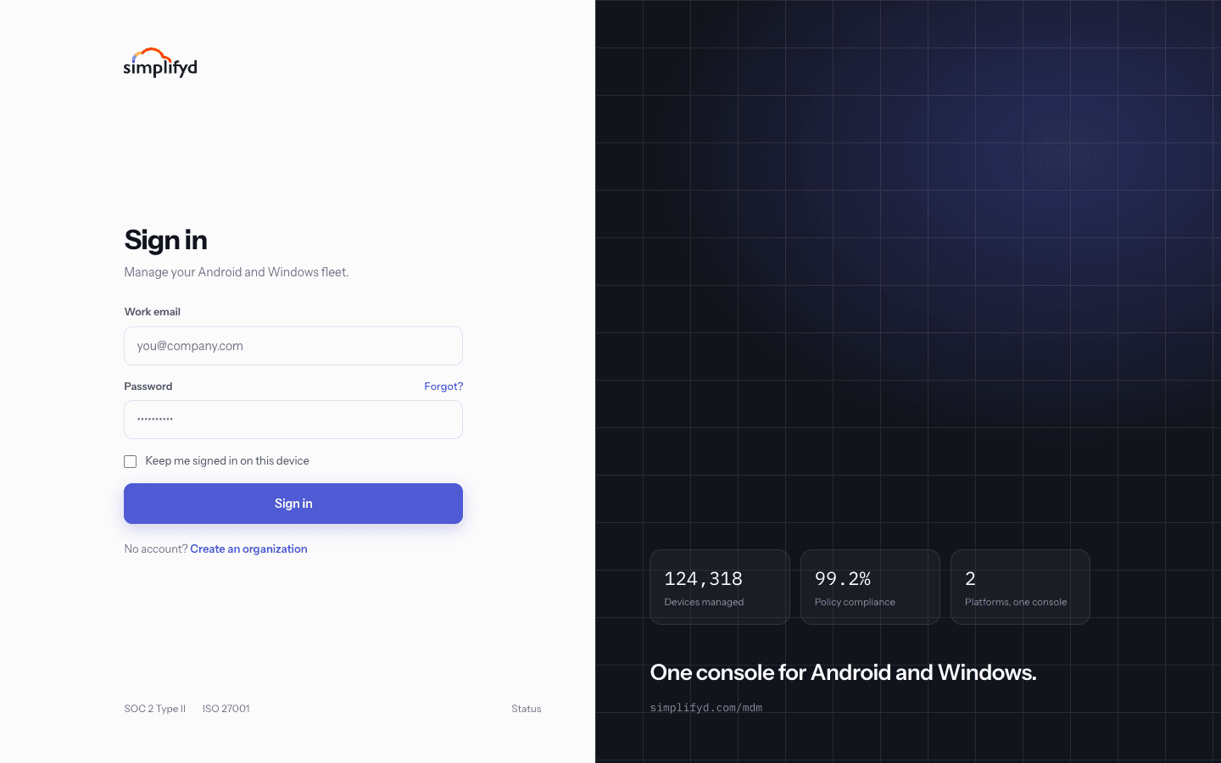Submit with the Sign in button
Screen dimensions: 1221x763
tap(293, 504)
